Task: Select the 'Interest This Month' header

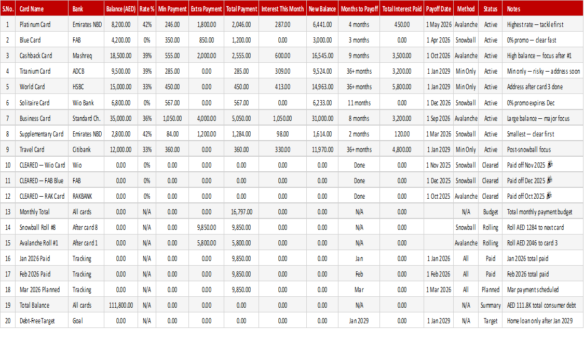Action: (282, 9)
